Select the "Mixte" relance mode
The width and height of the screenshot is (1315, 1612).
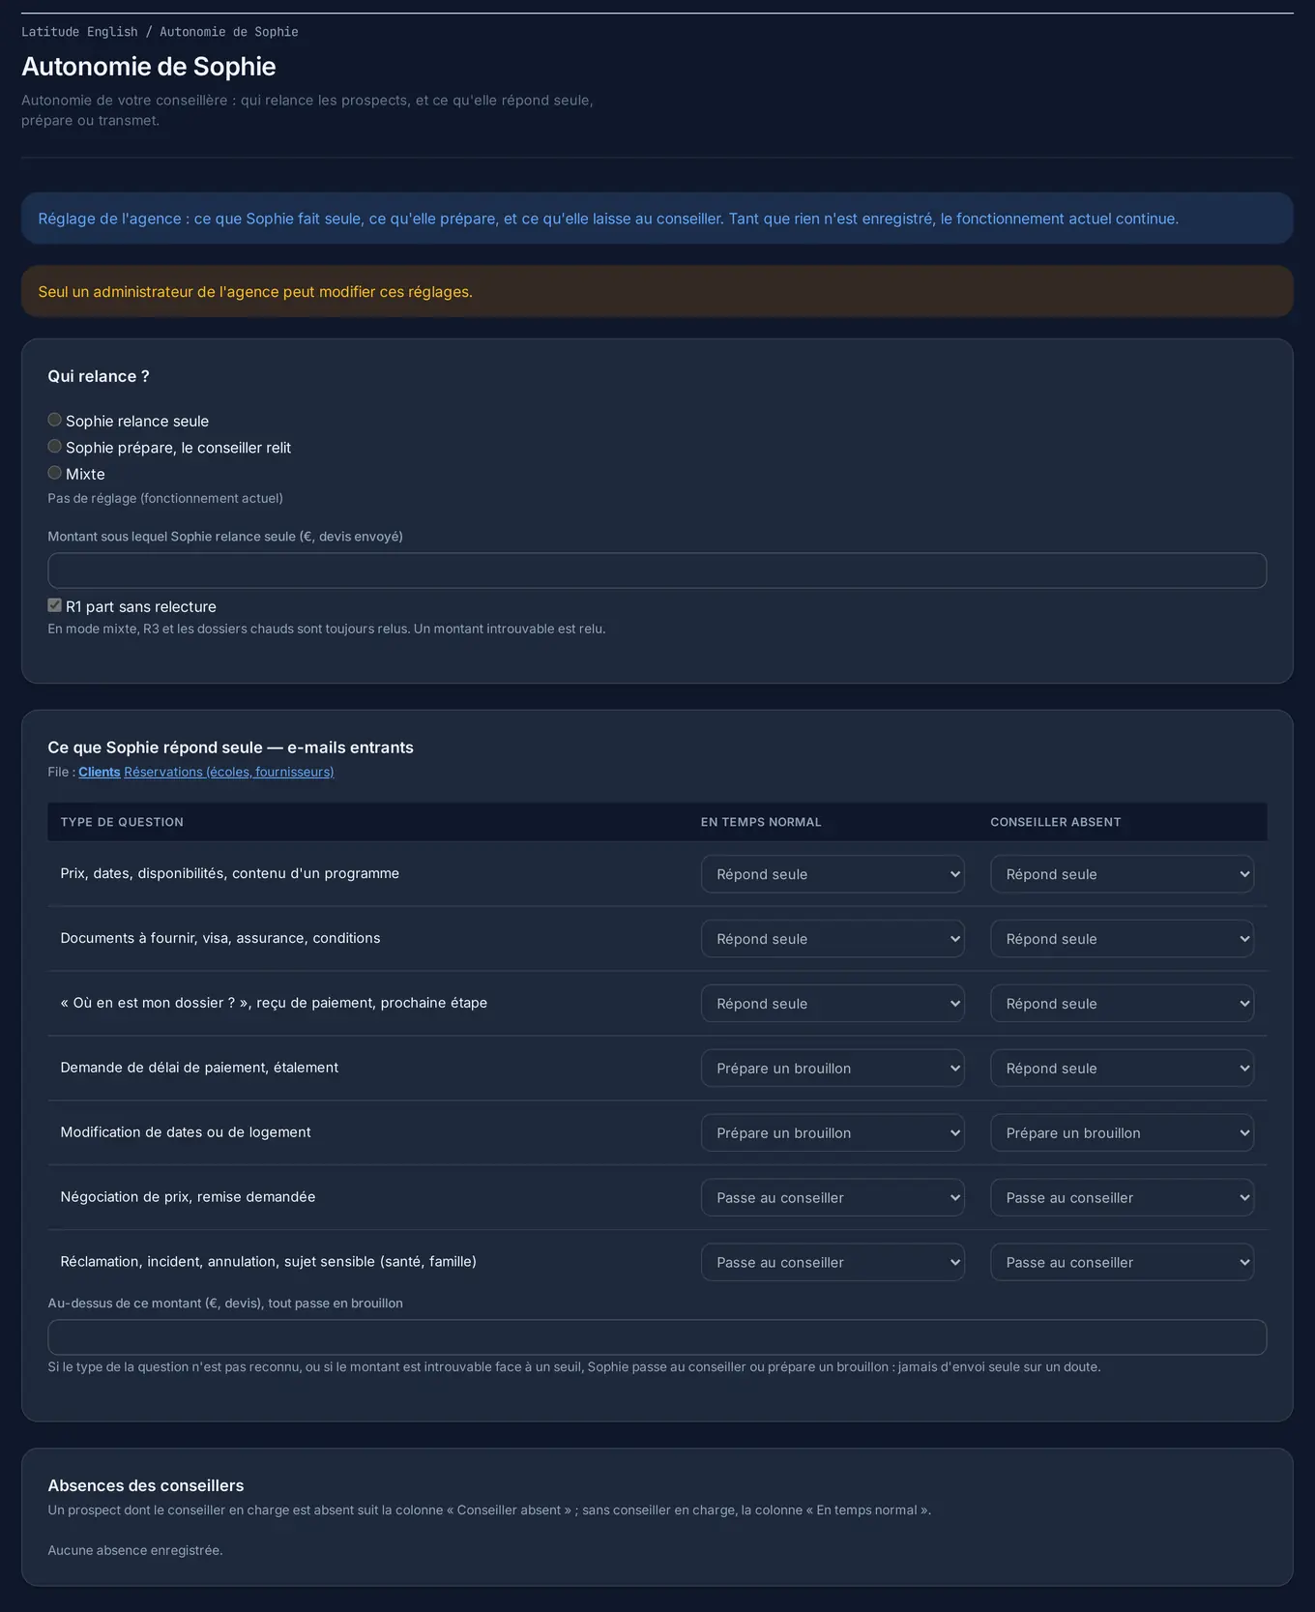click(55, 473)
